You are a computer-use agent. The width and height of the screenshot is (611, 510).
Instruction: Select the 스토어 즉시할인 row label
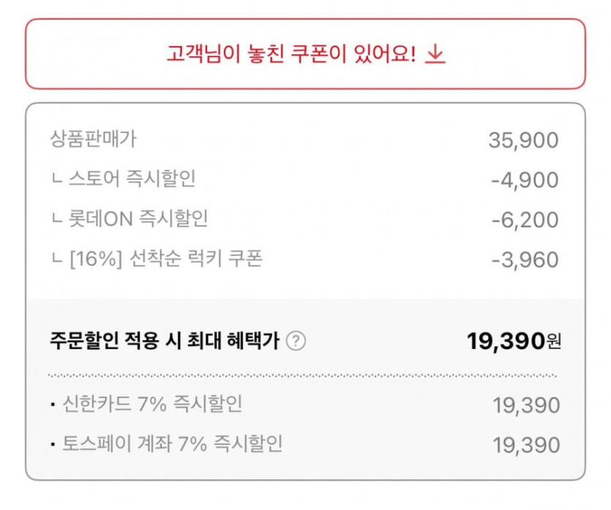[132, 179]
